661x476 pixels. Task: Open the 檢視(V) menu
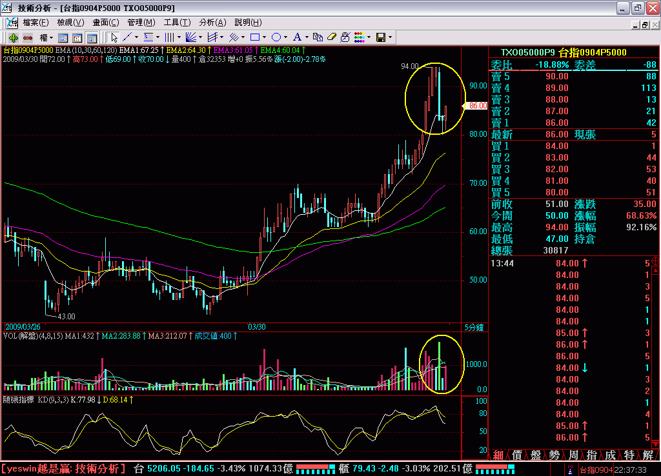70,23
